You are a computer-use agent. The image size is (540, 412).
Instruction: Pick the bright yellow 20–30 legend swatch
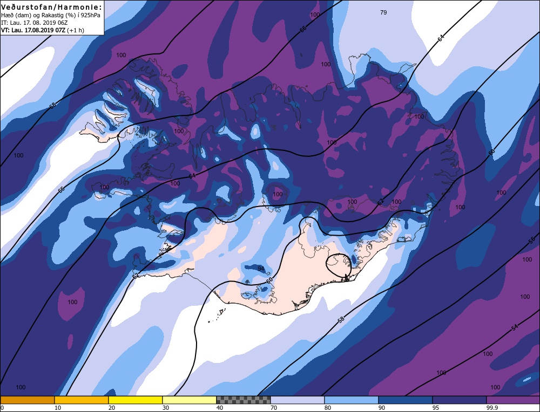(x=136, y=400)
